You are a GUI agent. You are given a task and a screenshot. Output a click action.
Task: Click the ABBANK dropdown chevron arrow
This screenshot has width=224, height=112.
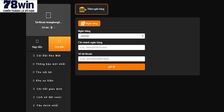(x=143, y=36)
